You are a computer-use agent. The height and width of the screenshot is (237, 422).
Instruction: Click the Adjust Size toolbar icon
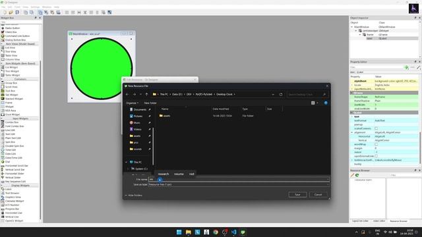[x=109, y=13]
